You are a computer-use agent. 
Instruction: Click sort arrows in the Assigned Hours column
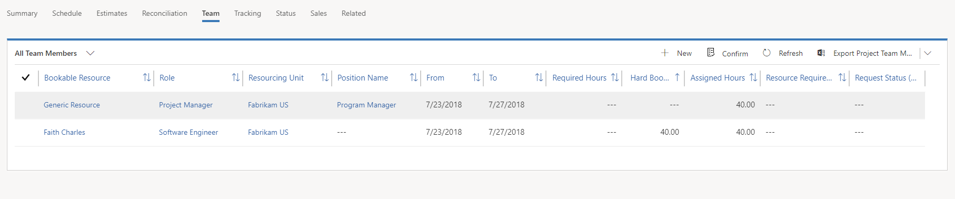pyautogui.click(x=753, y=77)
